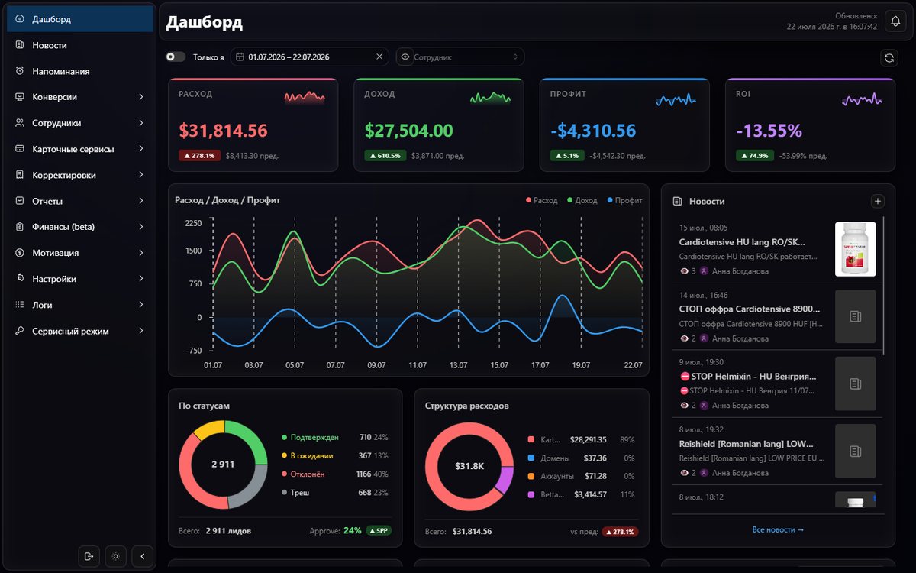Expand the Конверсии sidebar section

click(80, 97)
